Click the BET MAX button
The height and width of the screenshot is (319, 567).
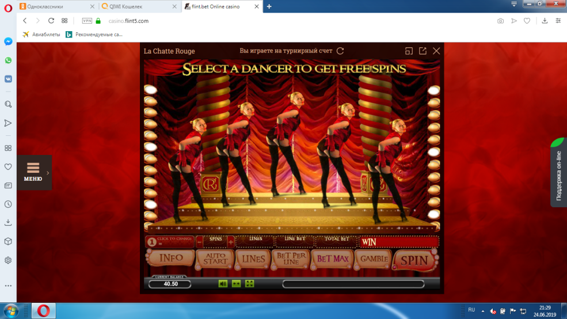[x=333, y=259]
